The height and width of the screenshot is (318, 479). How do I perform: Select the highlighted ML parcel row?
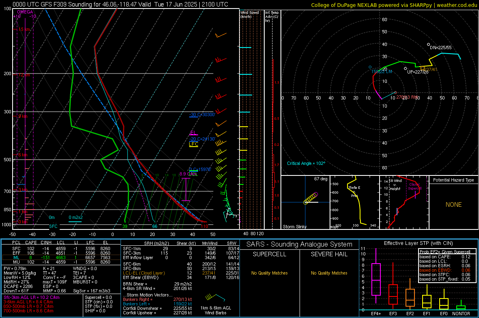(x=61, y=257)
